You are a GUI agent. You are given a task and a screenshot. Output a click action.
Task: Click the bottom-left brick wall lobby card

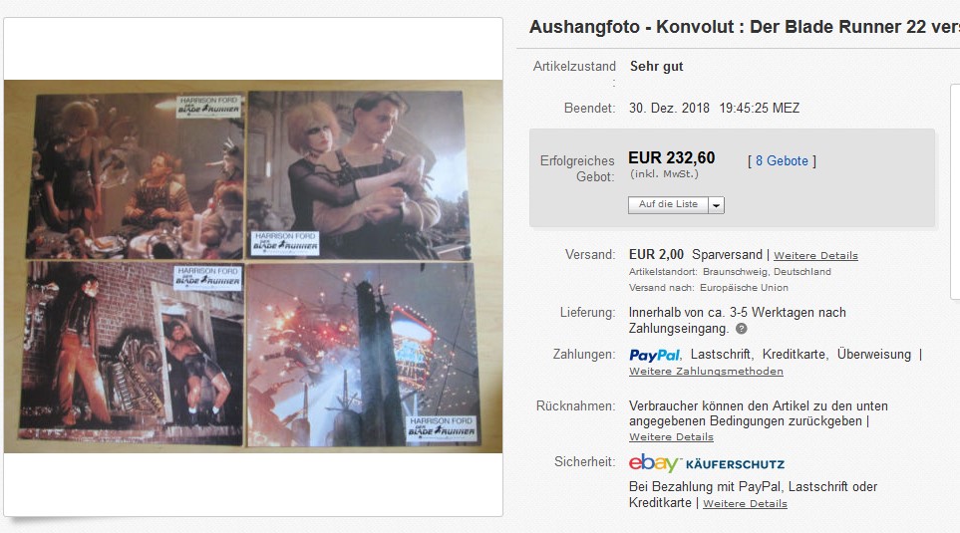click(x=131, y=352)
